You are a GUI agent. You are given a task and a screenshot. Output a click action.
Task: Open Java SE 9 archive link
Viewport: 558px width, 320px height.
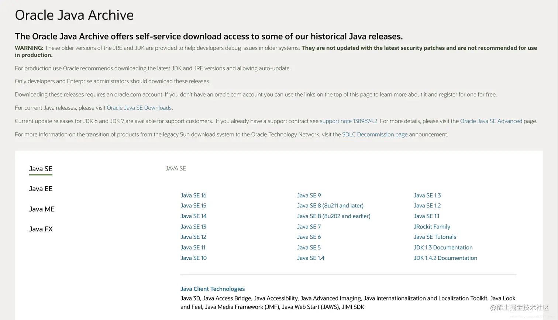tap(309, 195)
